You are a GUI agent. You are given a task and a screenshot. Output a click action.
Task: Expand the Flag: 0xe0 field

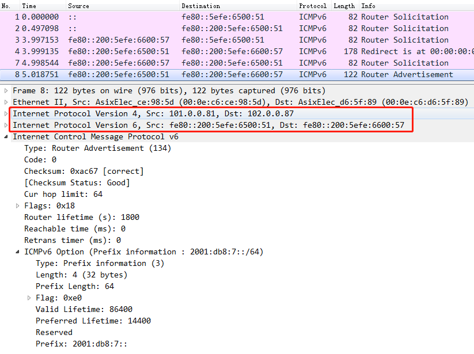29,298
